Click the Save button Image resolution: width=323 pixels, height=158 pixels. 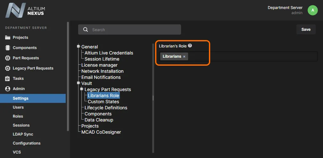(306, 29)
